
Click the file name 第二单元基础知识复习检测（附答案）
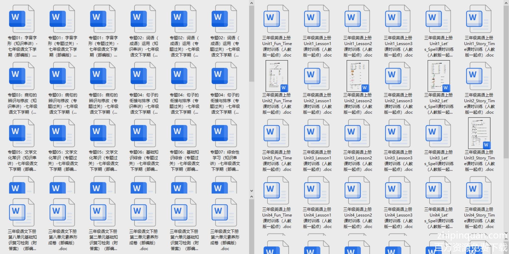coord(103,240)
